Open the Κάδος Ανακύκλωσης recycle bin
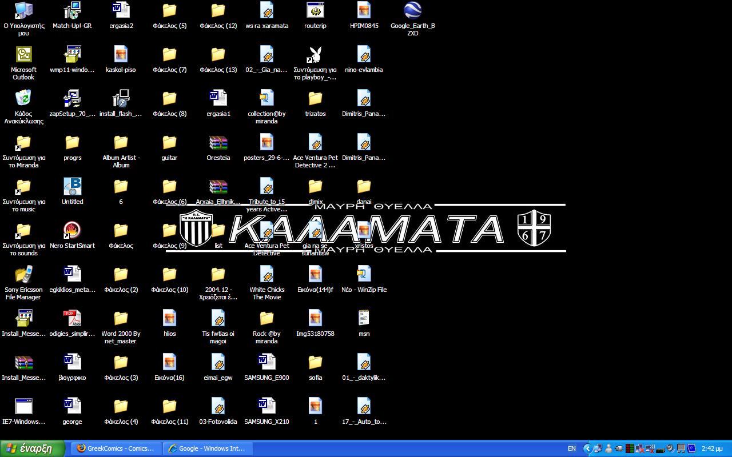The image size is (732, 457). 23,98
